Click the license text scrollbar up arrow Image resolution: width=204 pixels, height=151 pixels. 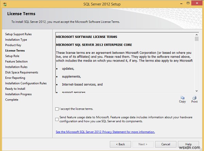tap(197, 34)
